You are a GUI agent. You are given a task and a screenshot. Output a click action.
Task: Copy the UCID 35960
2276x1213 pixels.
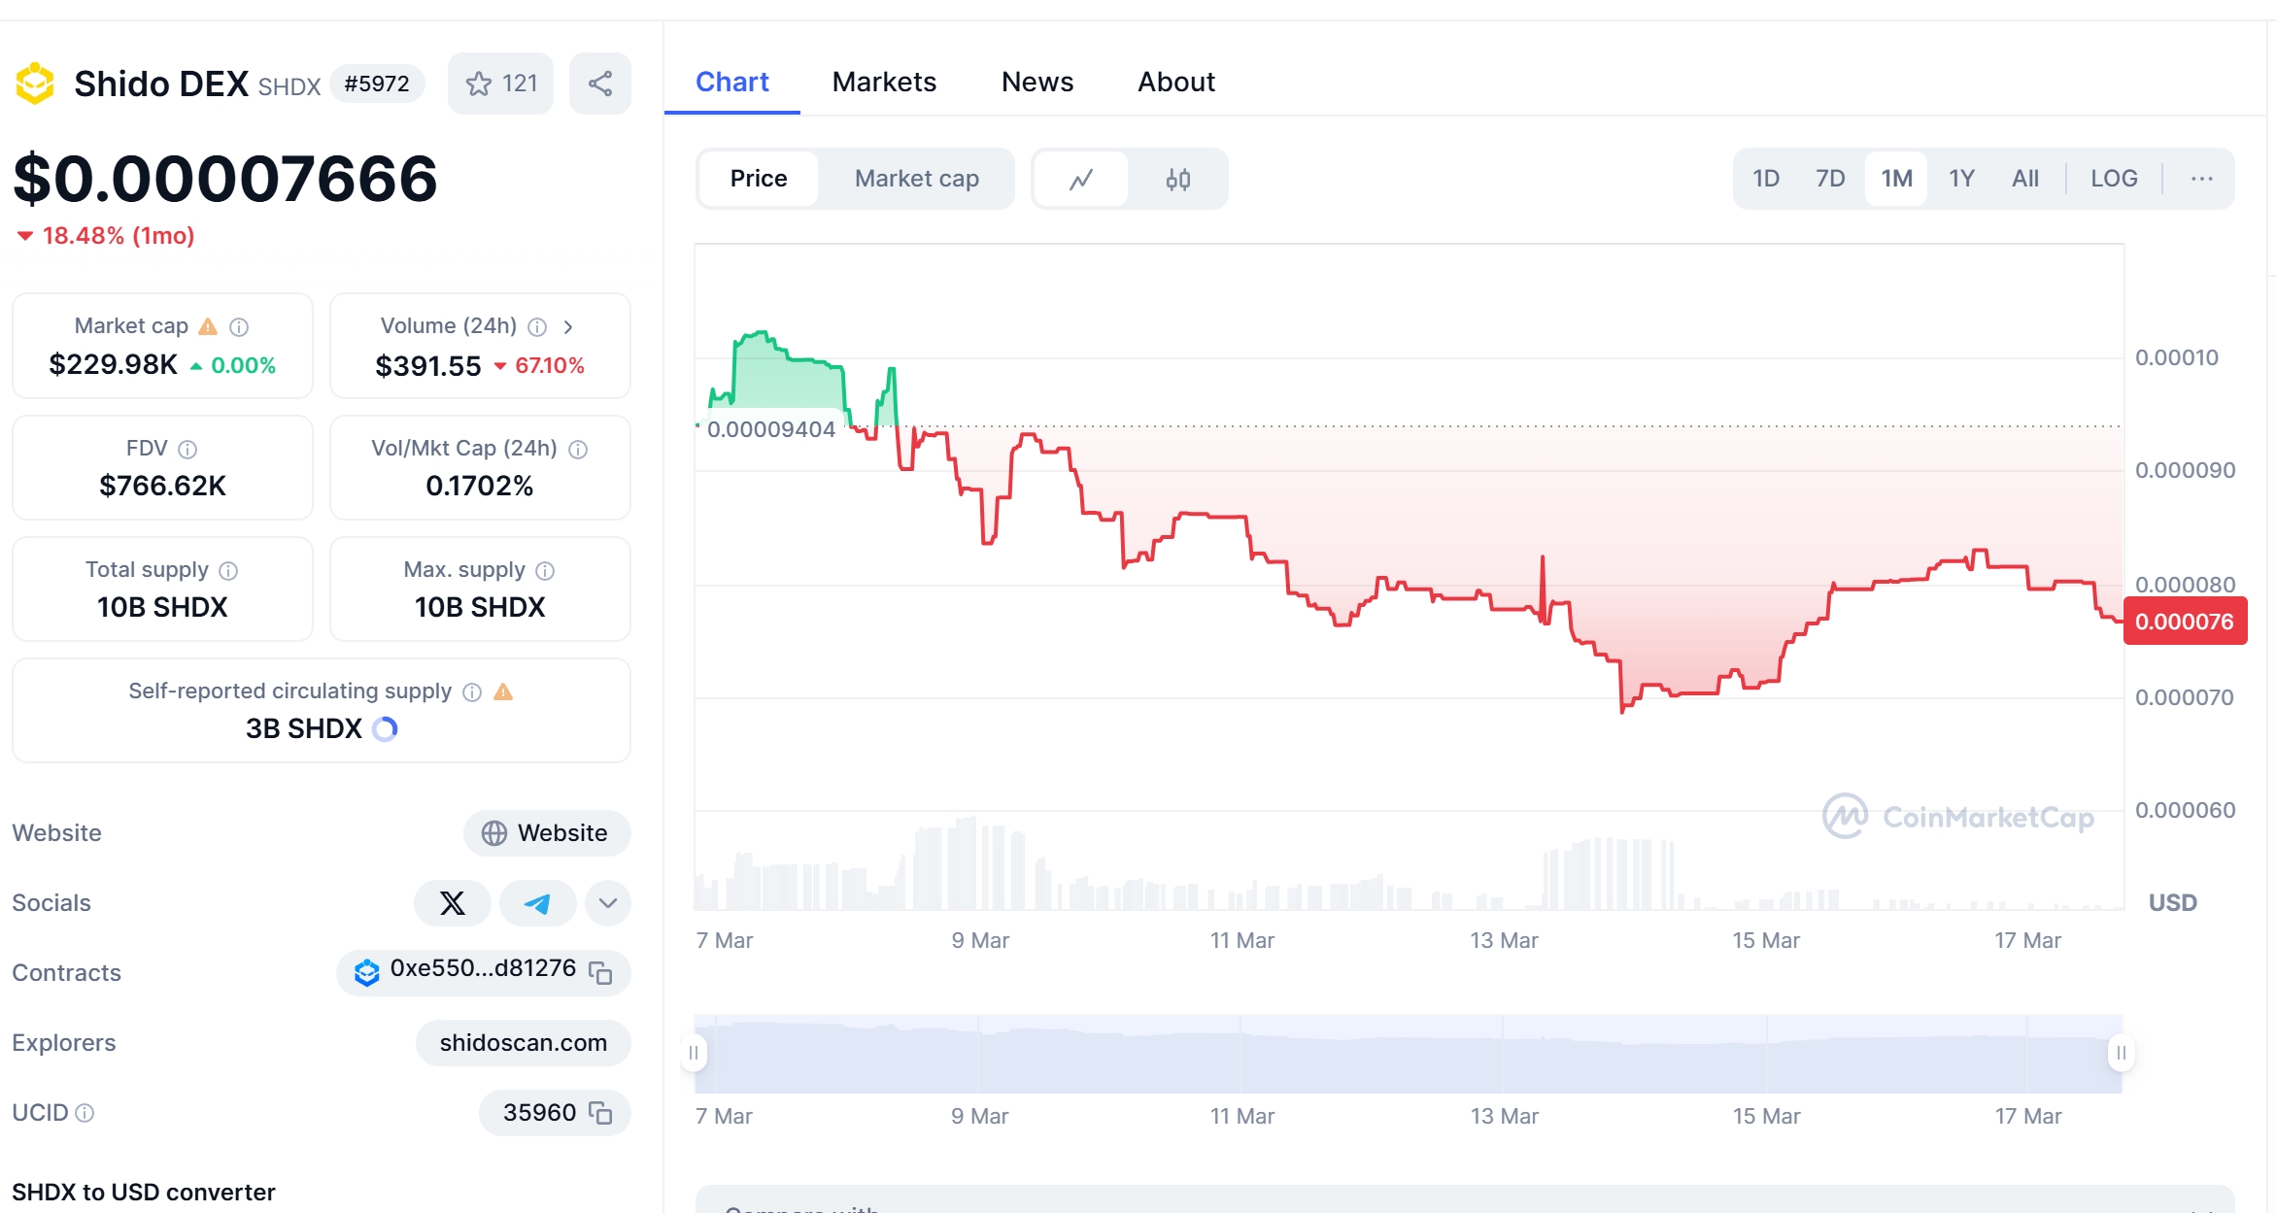pyautogui.click(x=600, y=1112)
